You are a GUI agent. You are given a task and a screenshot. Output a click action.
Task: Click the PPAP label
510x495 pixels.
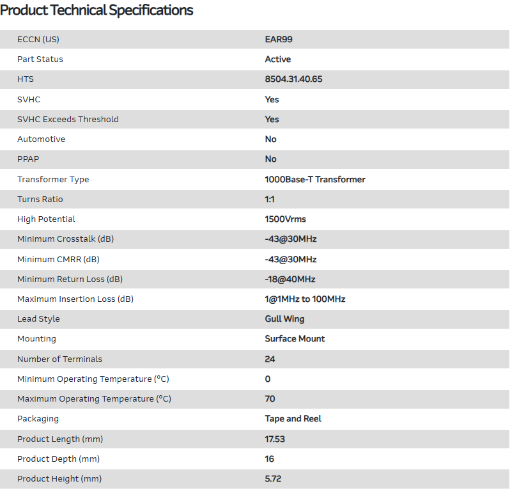coord(28,159)
